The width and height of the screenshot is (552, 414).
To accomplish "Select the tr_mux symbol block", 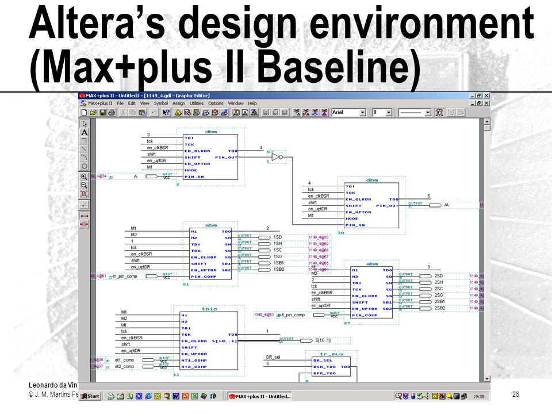I will 331,367.
